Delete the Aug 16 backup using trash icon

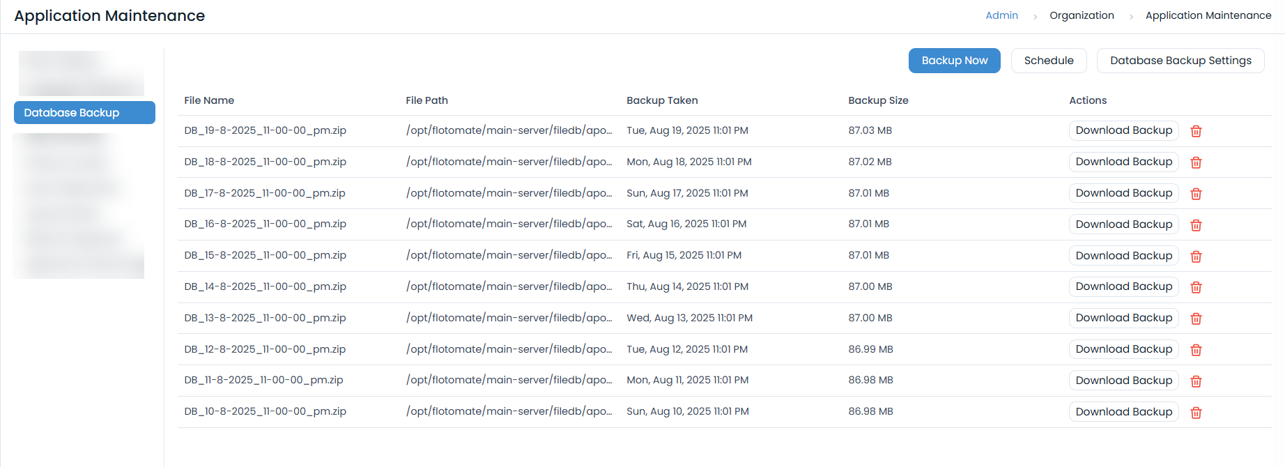[x=1196, y=225]
